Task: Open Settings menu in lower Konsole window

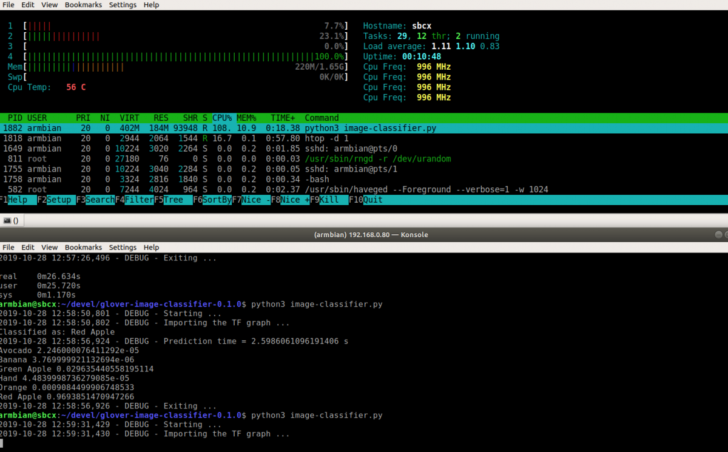Action: tap(123, 248)
